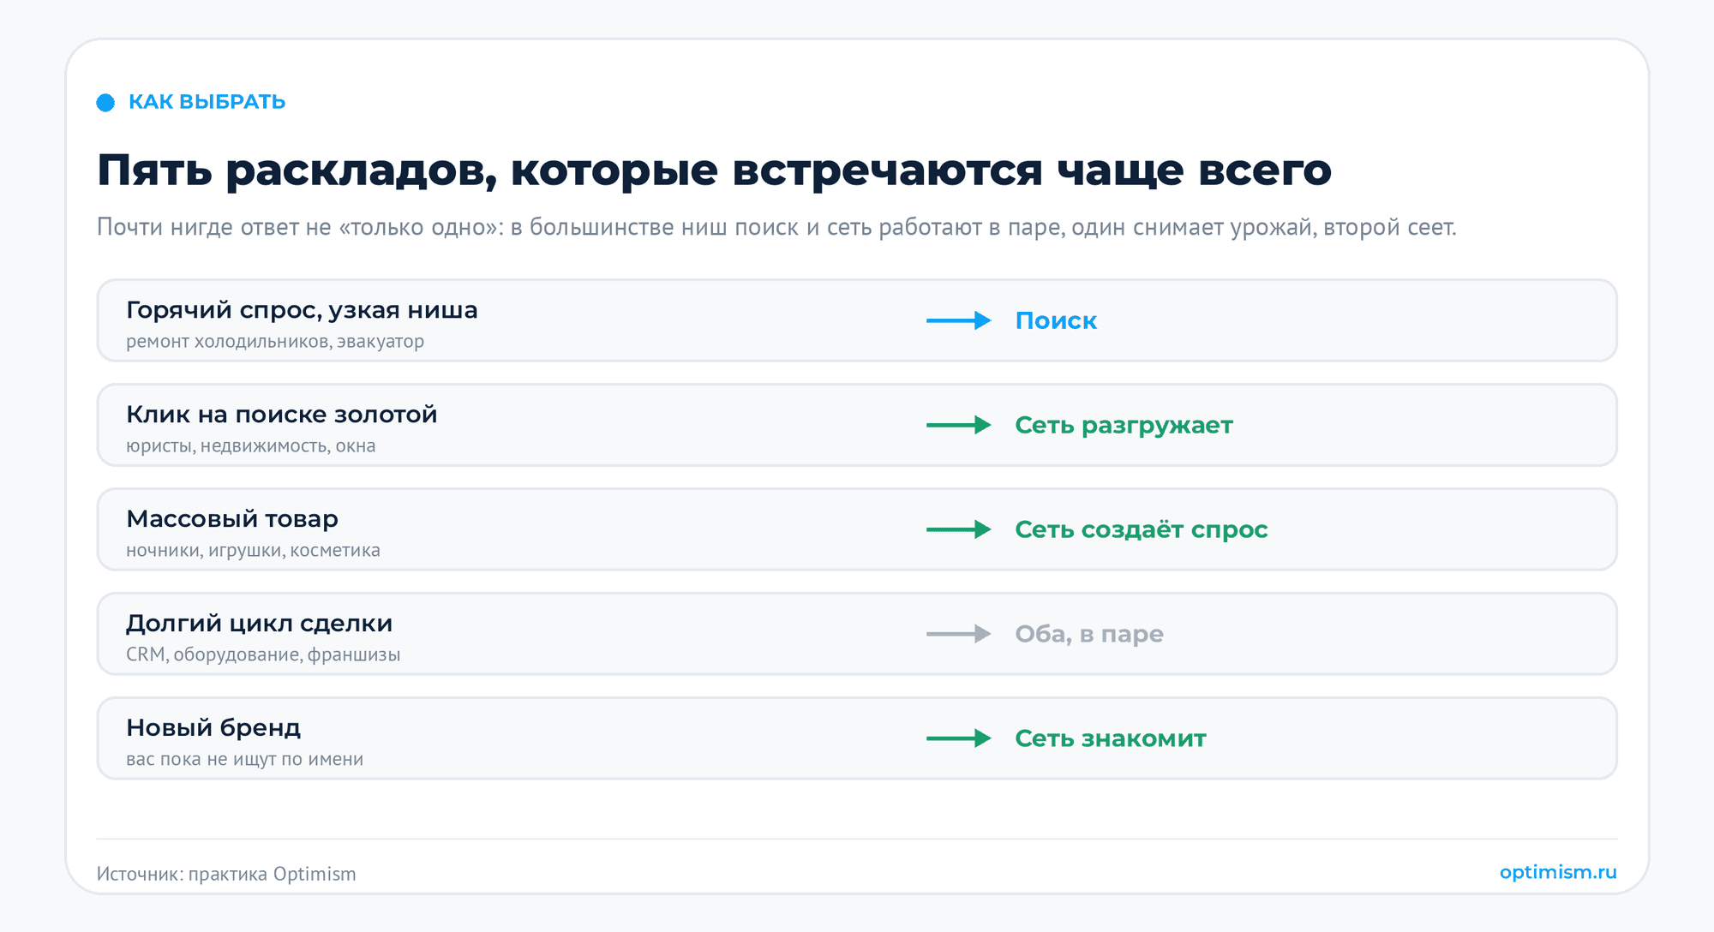Select the row title Клик на поиске золотой
The height and width of the screenshot is (932, 1714).
281,415
